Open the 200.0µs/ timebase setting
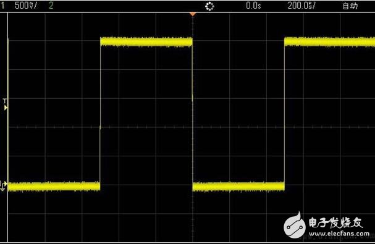375x244 pixels. tap(301, 6)
